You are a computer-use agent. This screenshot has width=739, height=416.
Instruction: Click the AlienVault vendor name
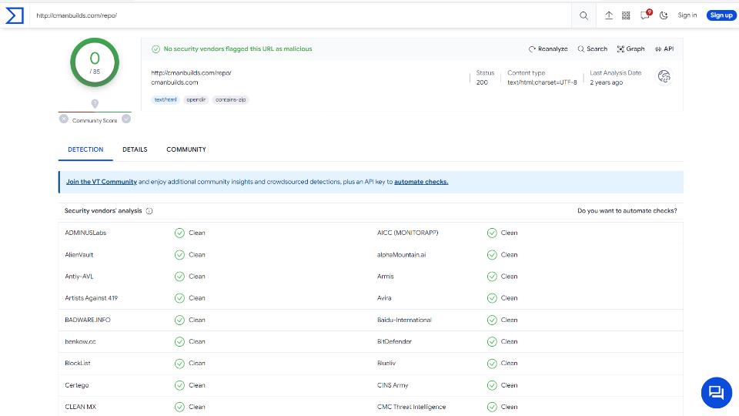79,255
